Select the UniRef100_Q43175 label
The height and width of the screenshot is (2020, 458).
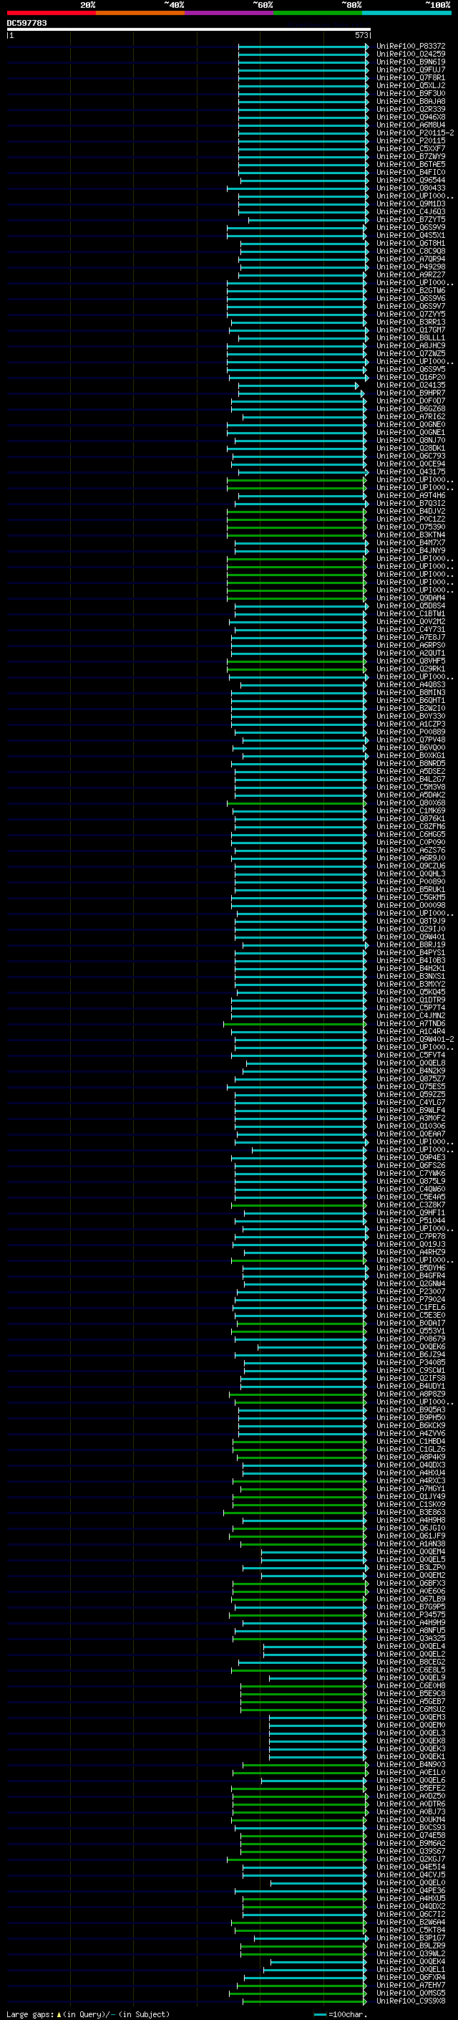point(411,472)
